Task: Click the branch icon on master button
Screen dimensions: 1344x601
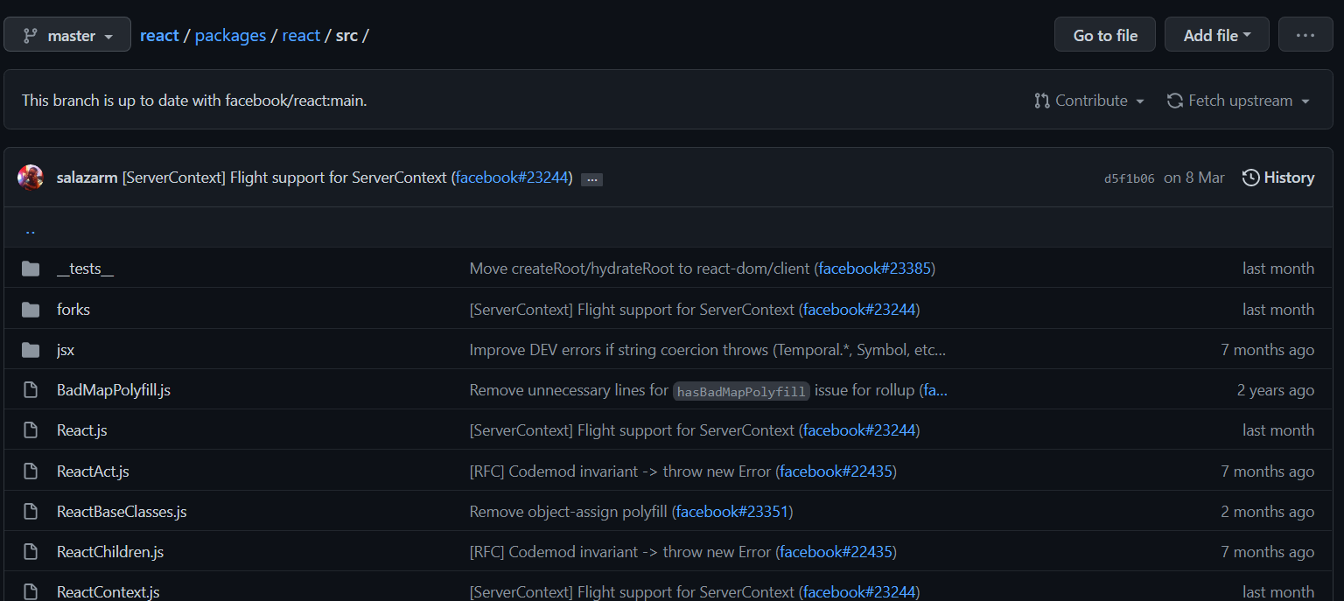Action: [x=30, y=35]
